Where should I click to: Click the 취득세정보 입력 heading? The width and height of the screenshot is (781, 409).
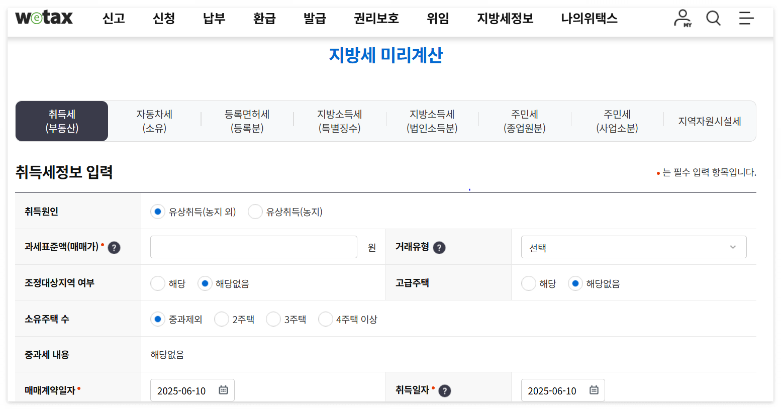coord(64,172)
